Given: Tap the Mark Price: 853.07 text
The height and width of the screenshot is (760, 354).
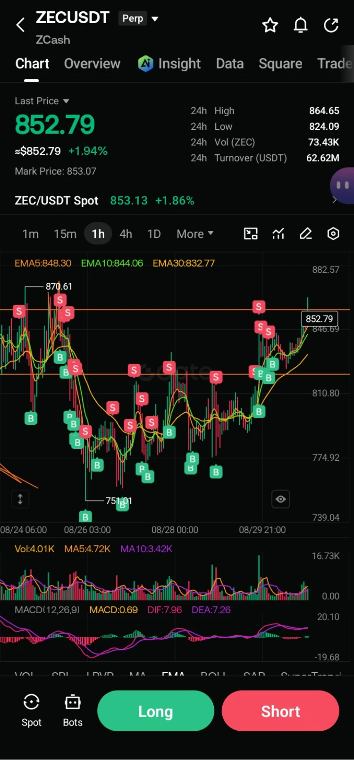Looking at the screenshot, I should pos(56,171).
